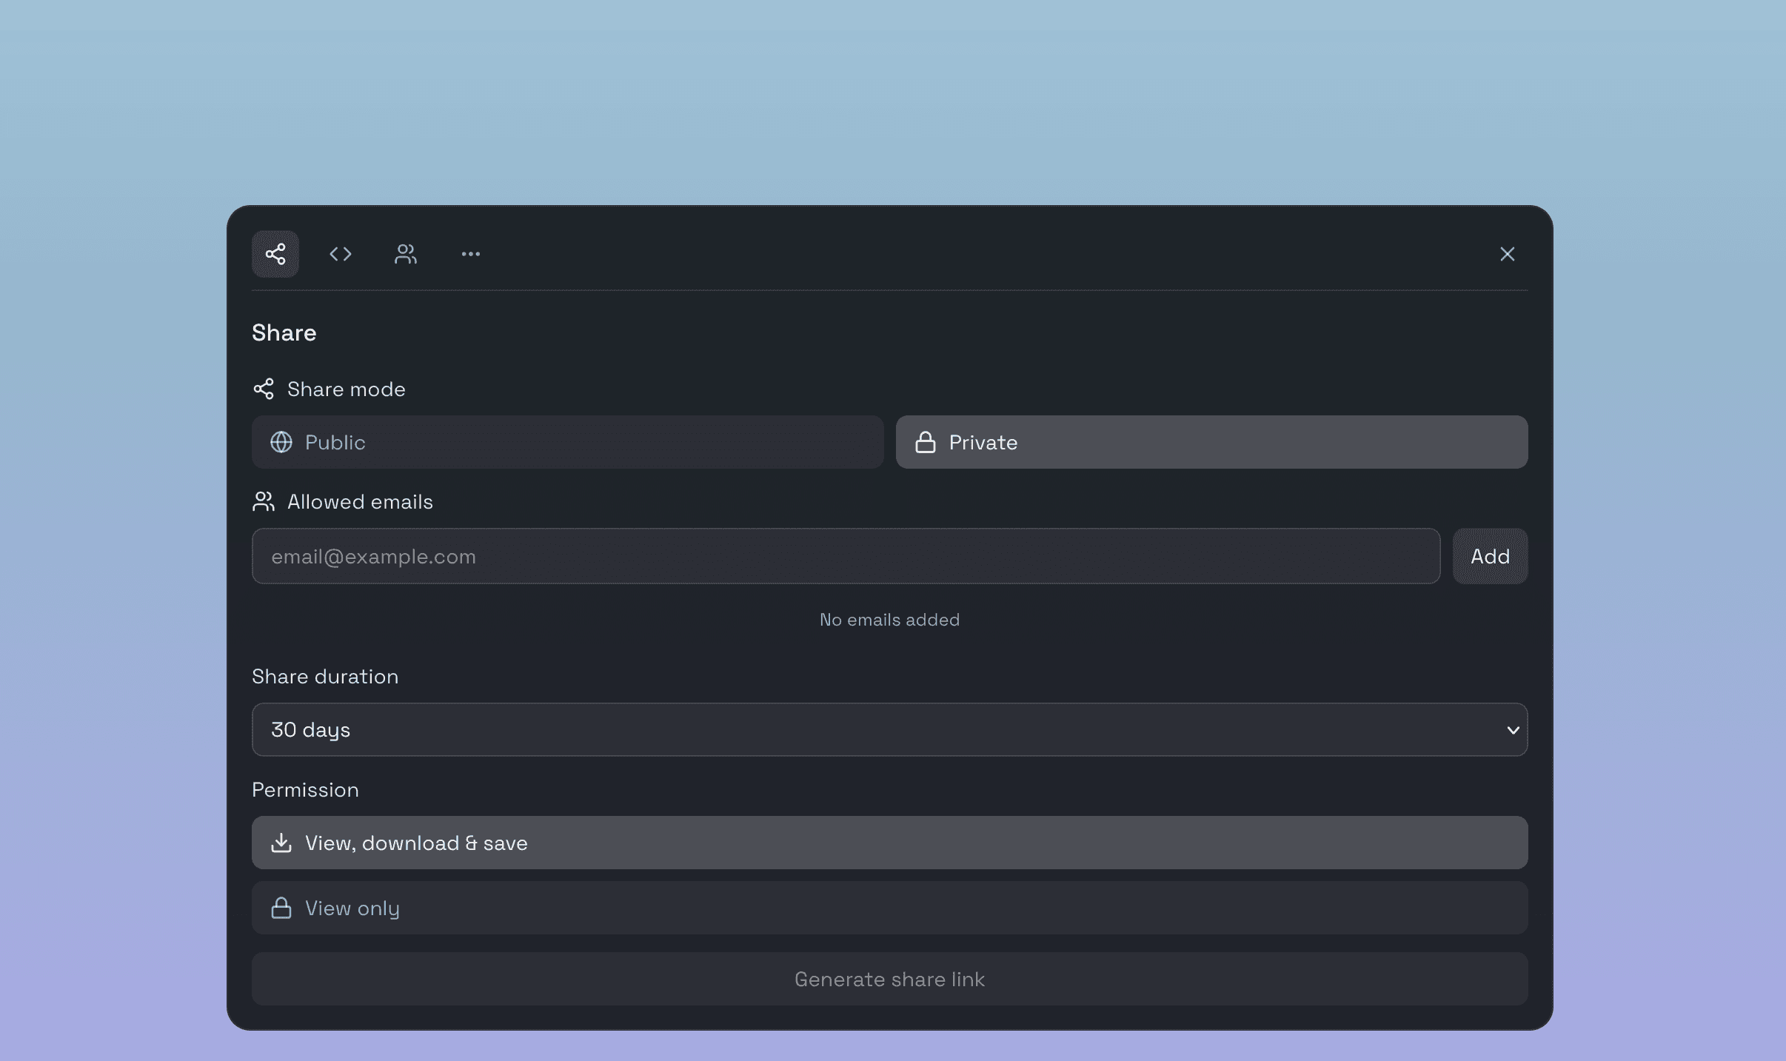
Task: Open the collaborators people tab
Action: [406, 254]
